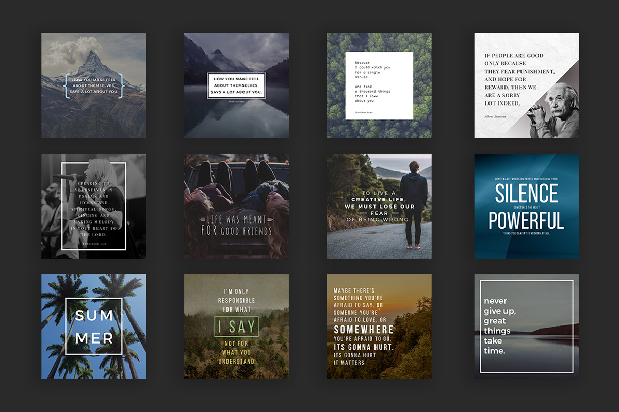Click the man standing on the road

tap(414, 201)
